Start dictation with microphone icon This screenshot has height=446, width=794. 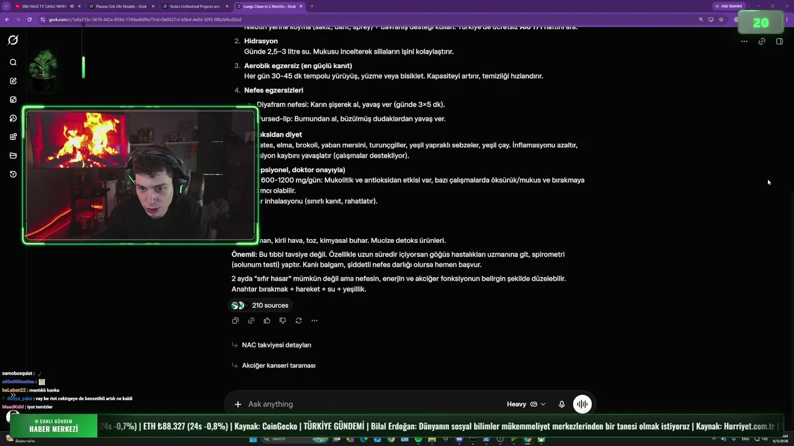pyautogui.click(x=562, y=404)
